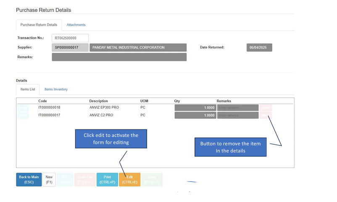Open the Attachments tab

[x=76, y=25]
